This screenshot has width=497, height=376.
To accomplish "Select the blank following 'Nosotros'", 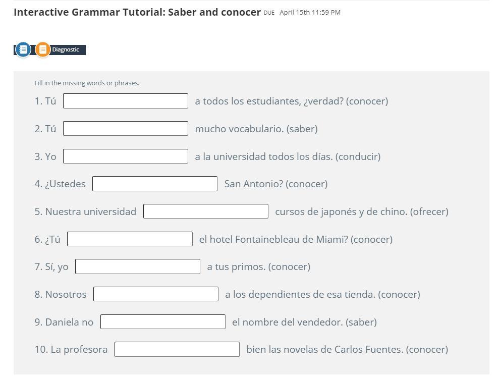I will (156, 294).
